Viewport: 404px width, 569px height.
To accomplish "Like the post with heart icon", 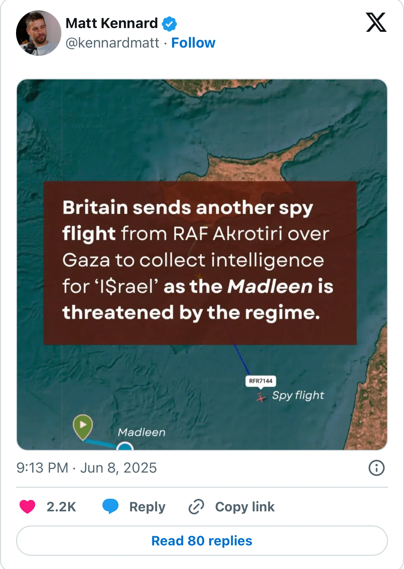I will point(27,507).
